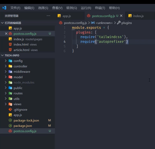The width and height of the screenshot is (155, 149).
Task: Click the npm icon beside package.json
Action: click(x=10, y=126)
